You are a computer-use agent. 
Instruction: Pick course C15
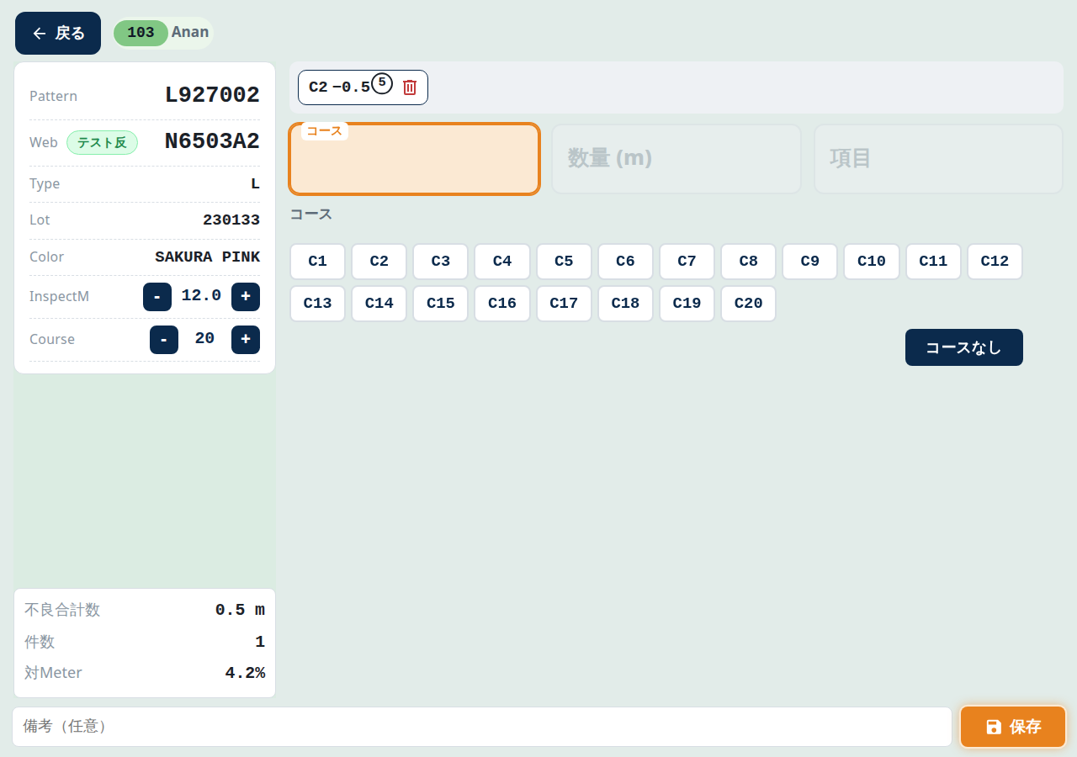coord(441,304)
